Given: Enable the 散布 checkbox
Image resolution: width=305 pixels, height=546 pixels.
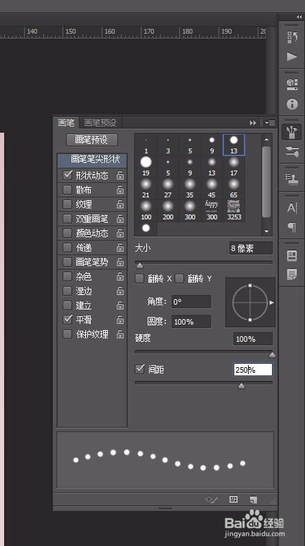Looking at the screenshot, I should click(x=67, y=190).
